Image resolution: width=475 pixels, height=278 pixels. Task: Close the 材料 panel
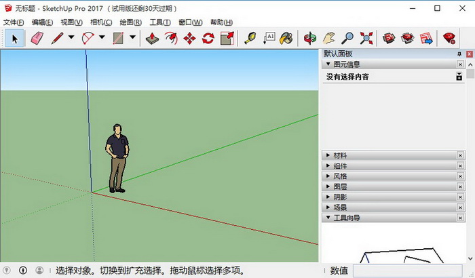(461, 155)
